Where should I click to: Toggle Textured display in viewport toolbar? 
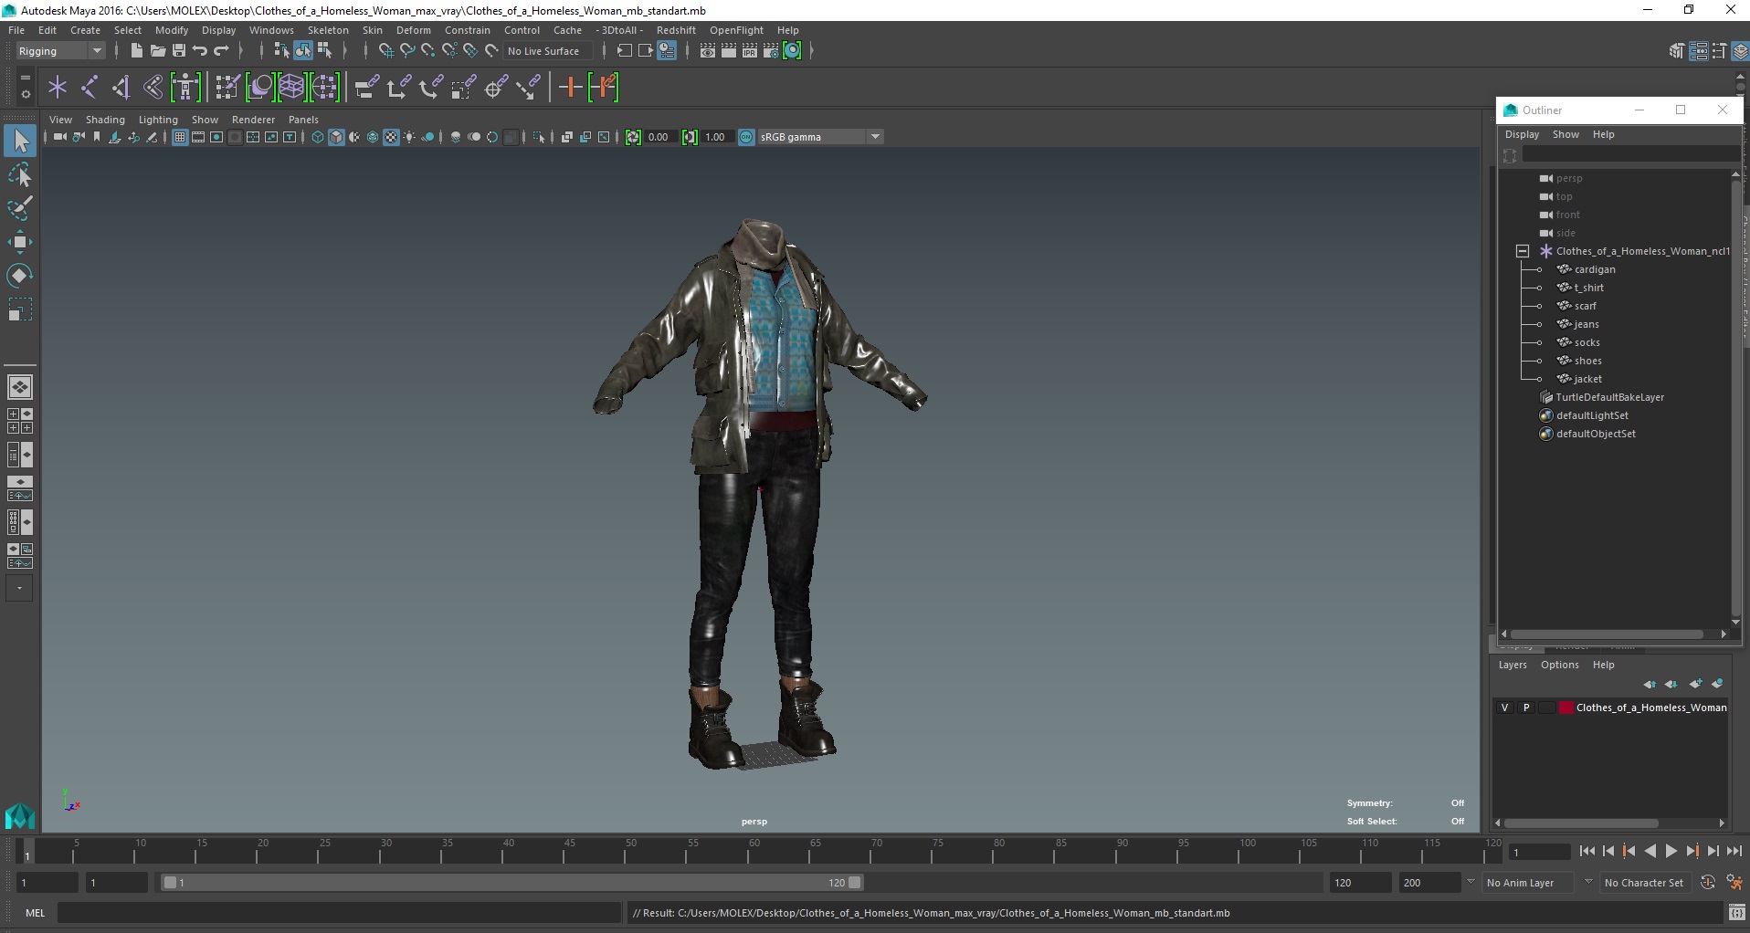point(391,137)
